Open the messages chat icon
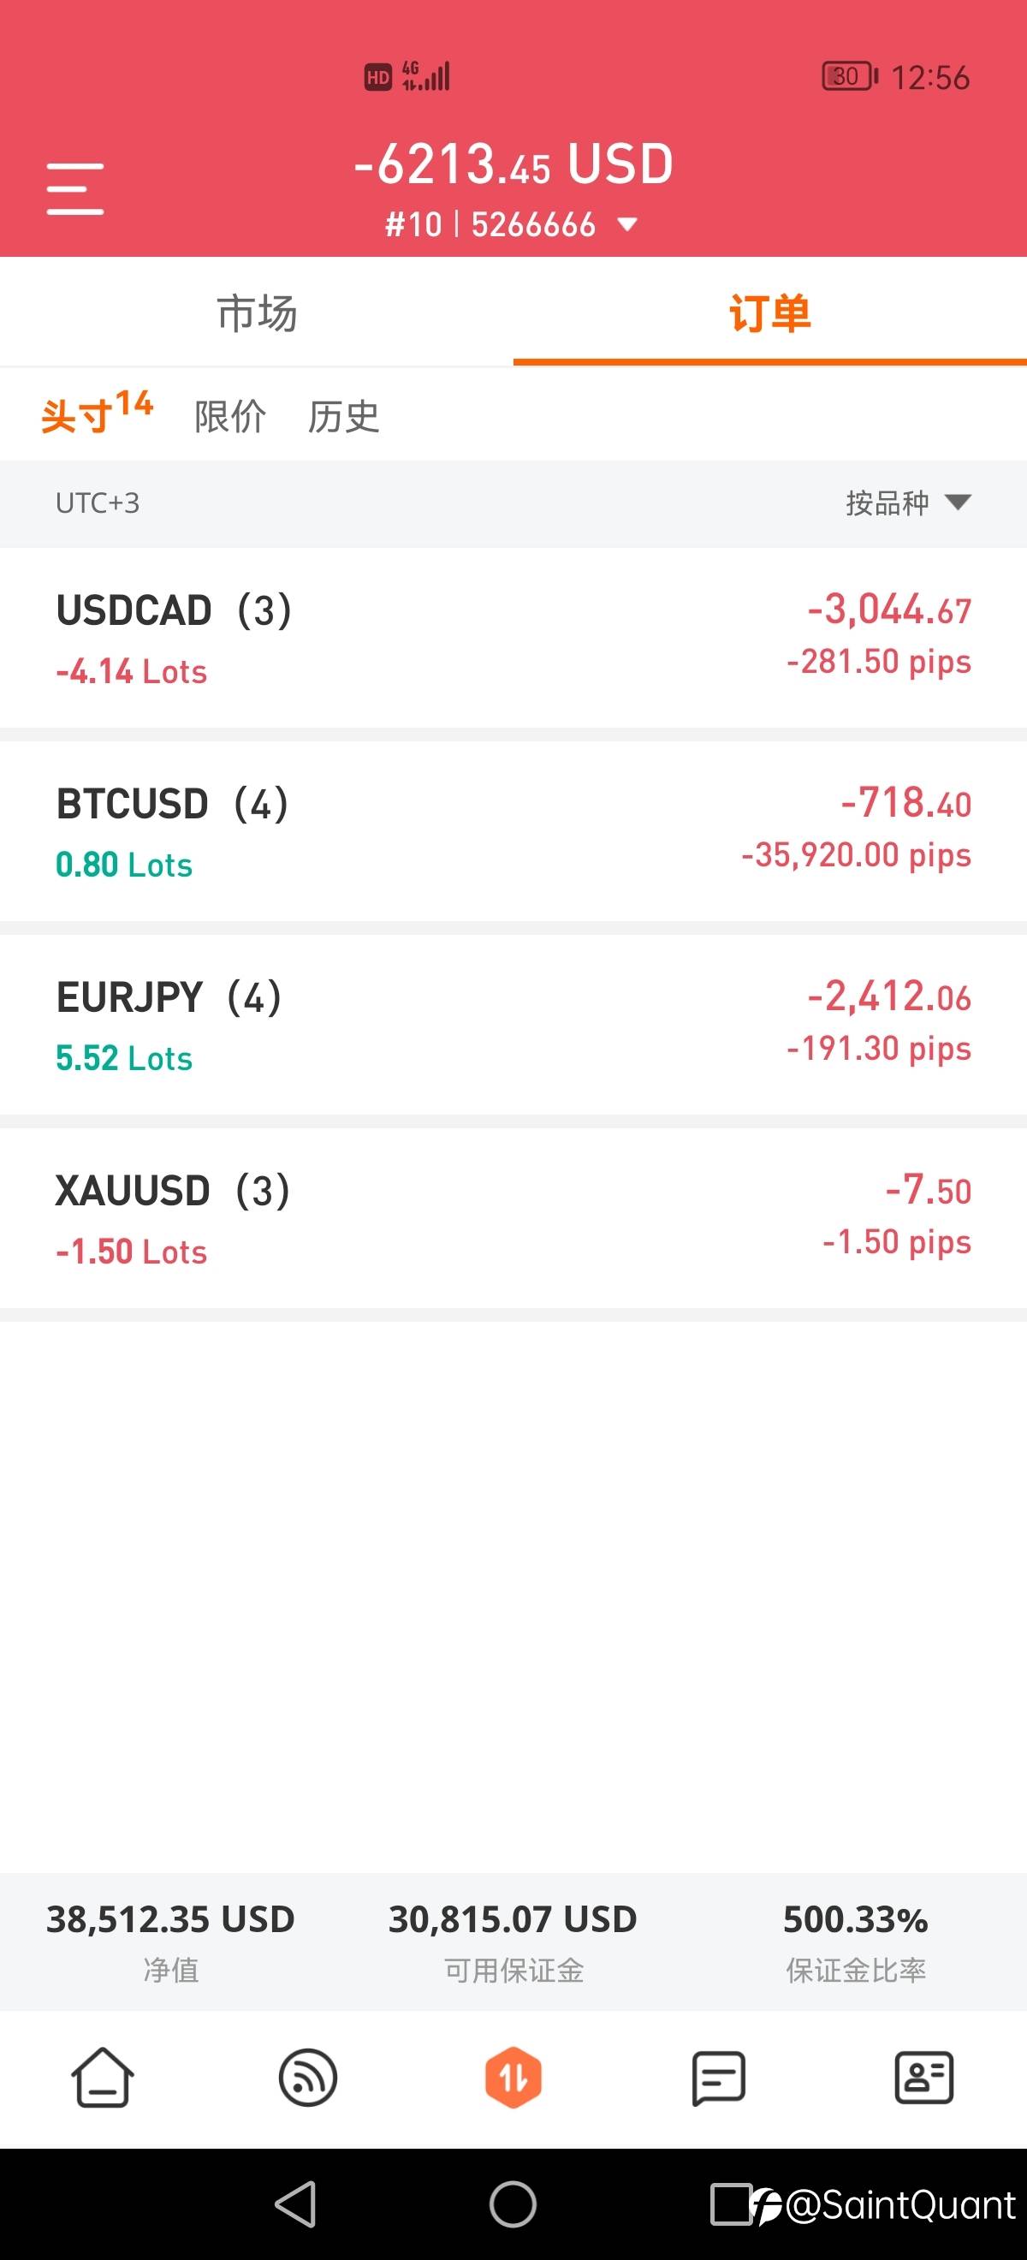Viewport: 1027px width, 2260px height. (x=718, y=2078)
